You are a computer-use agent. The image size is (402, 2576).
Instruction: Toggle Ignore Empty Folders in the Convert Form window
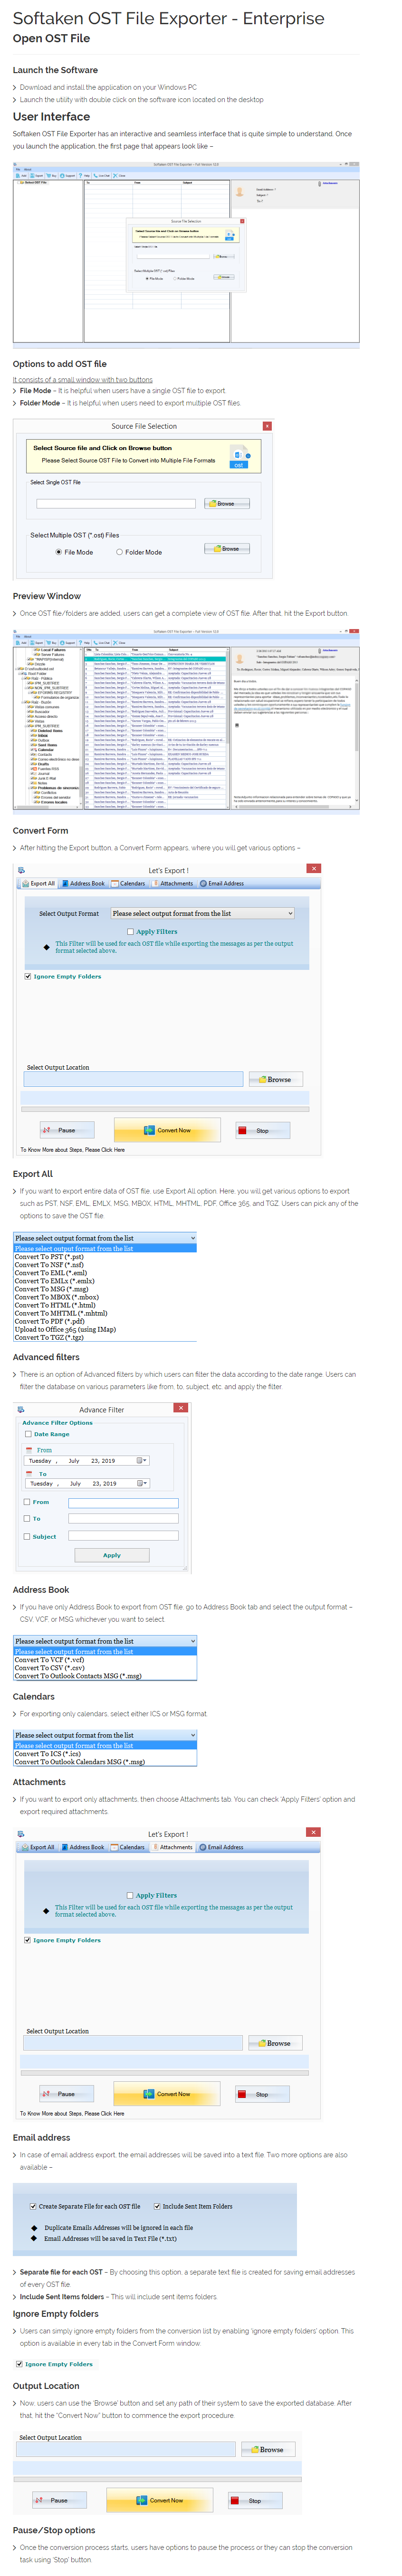coord(27,976)
